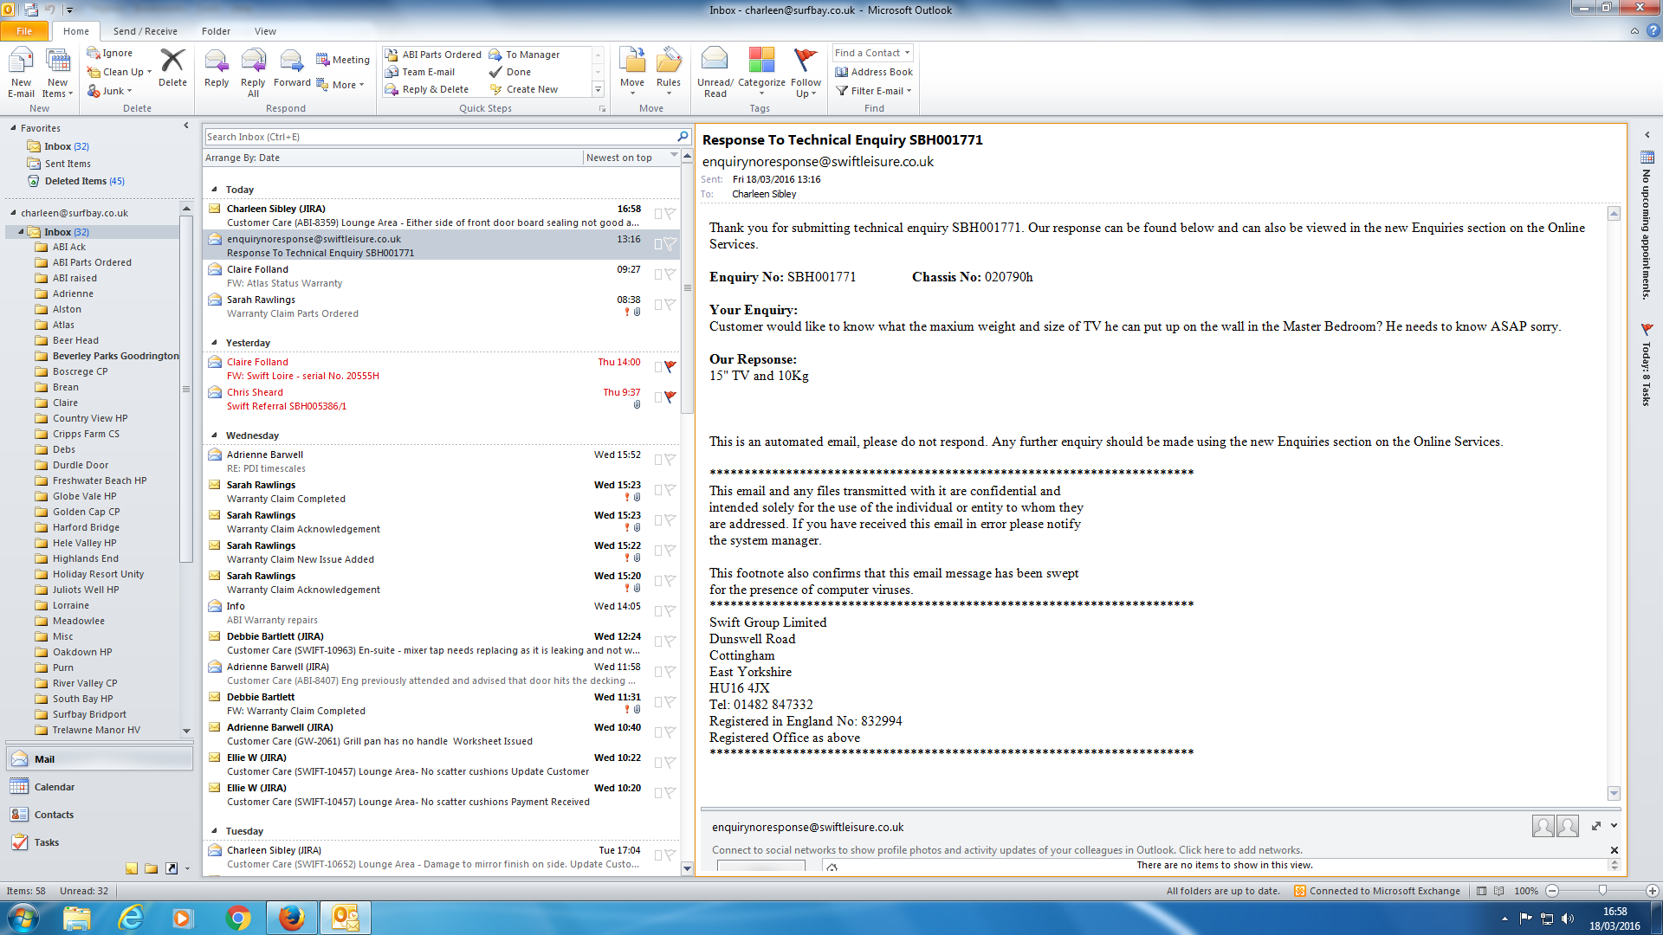
Task: Open the Address Book
Action: point(874,72)
